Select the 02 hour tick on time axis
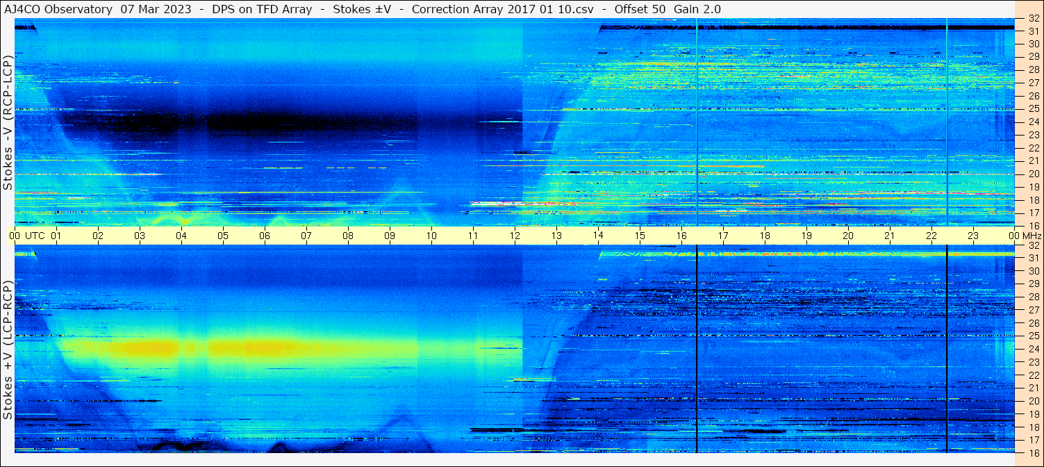1044x467 pixels. (98, 236)
